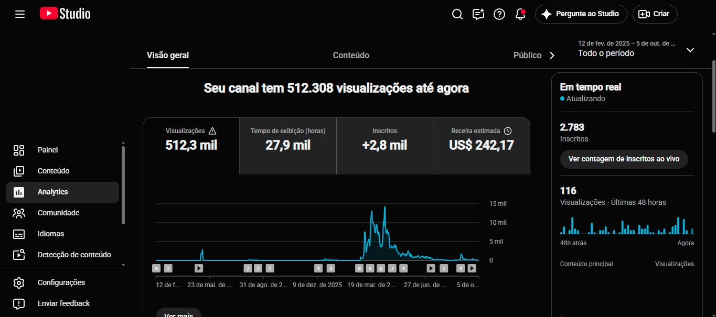Click the 116 views count

(568, 191)
